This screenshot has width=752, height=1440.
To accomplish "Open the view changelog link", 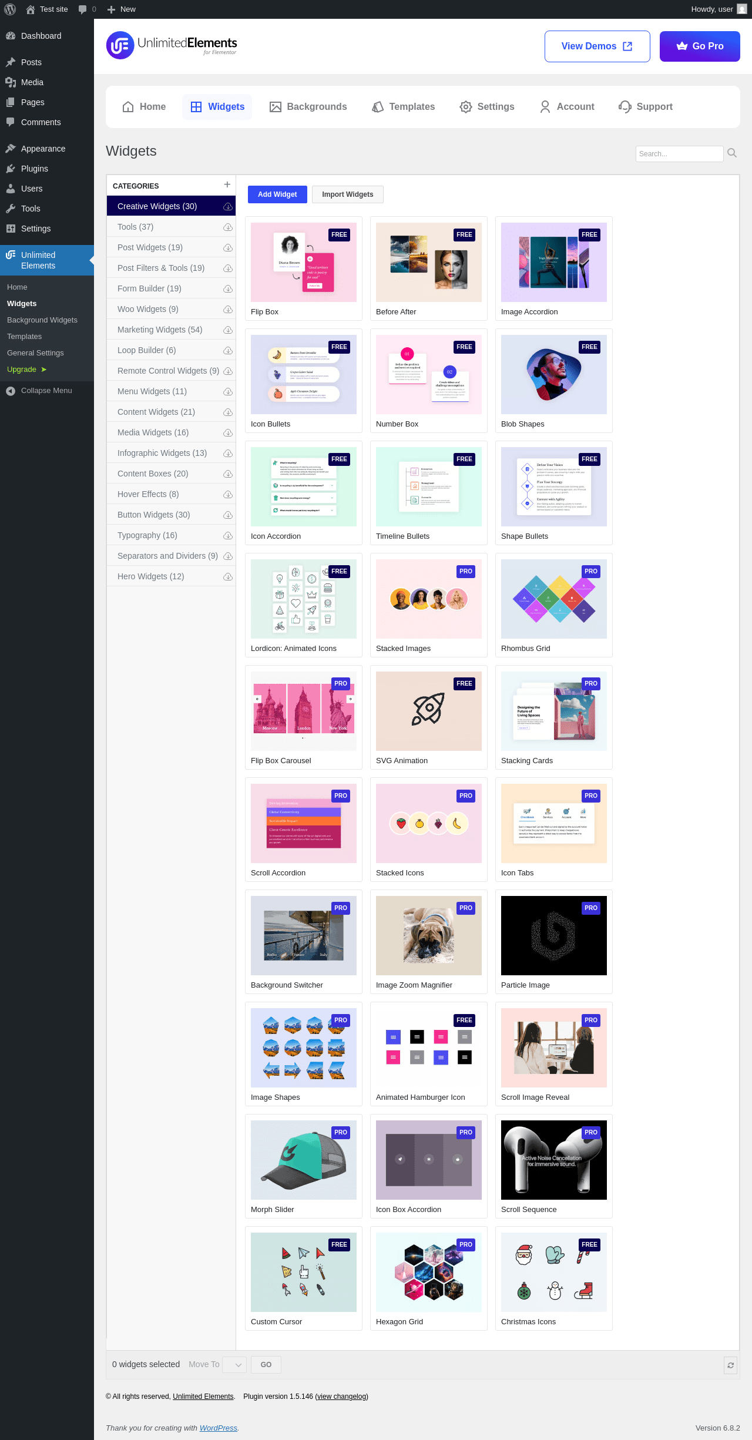I will tap(342, 1397).
